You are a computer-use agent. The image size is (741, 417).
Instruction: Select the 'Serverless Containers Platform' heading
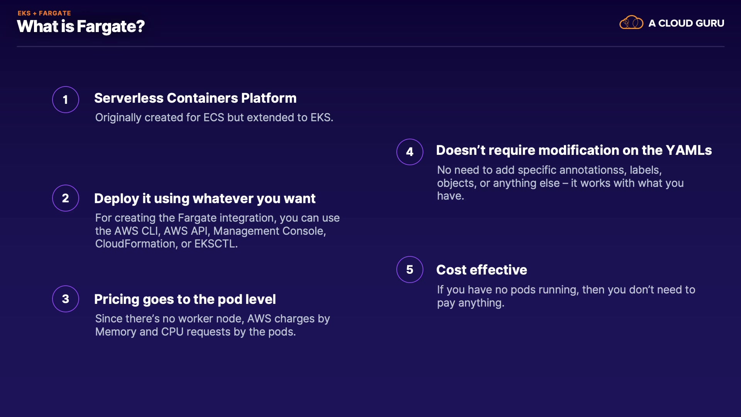click(x=195, y=98)
